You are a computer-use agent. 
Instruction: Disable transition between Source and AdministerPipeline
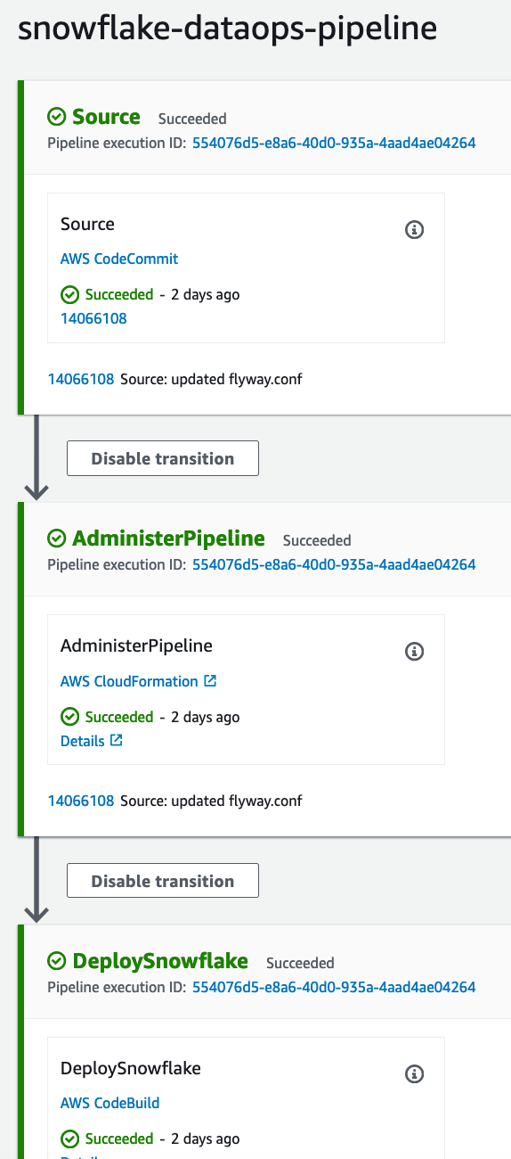(163, 458)
